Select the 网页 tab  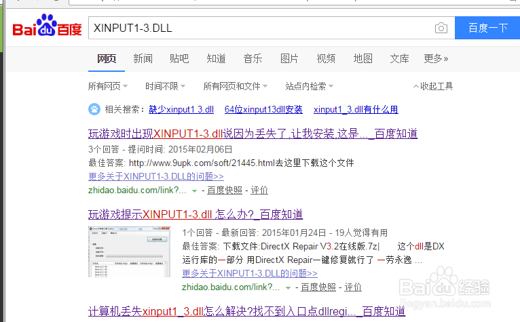[x=107, y=58]
